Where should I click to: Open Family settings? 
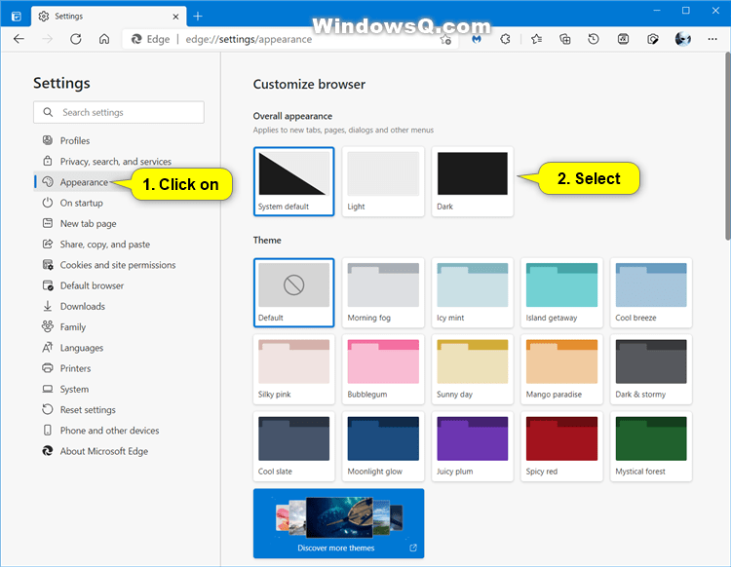pyautogui.click(x=73, y=327)
